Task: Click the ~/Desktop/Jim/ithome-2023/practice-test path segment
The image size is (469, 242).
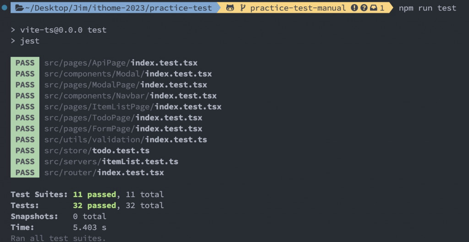Action: pos(119,8)
